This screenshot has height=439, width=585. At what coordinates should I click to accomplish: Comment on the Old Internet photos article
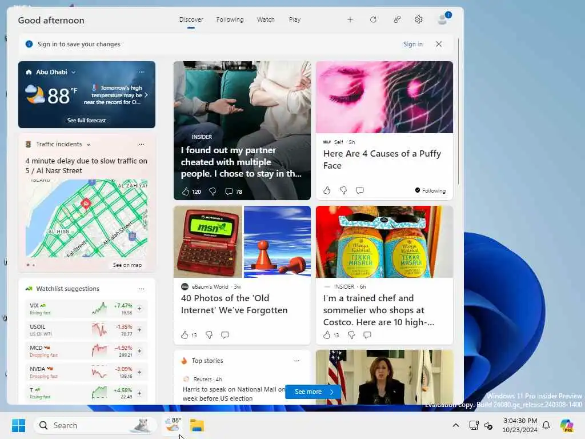pos(225,335)
